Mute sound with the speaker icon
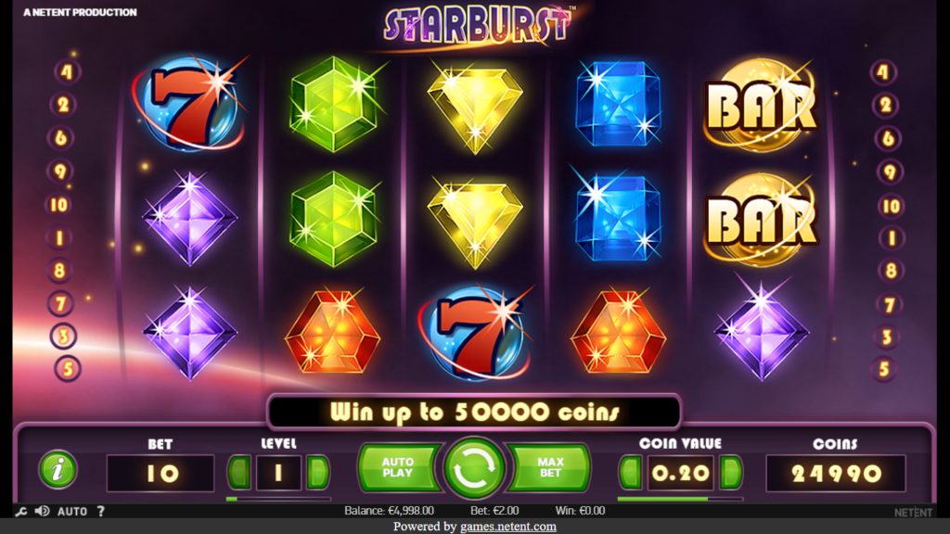This screenshot has height=534, width=950. (x=42, y=511)
